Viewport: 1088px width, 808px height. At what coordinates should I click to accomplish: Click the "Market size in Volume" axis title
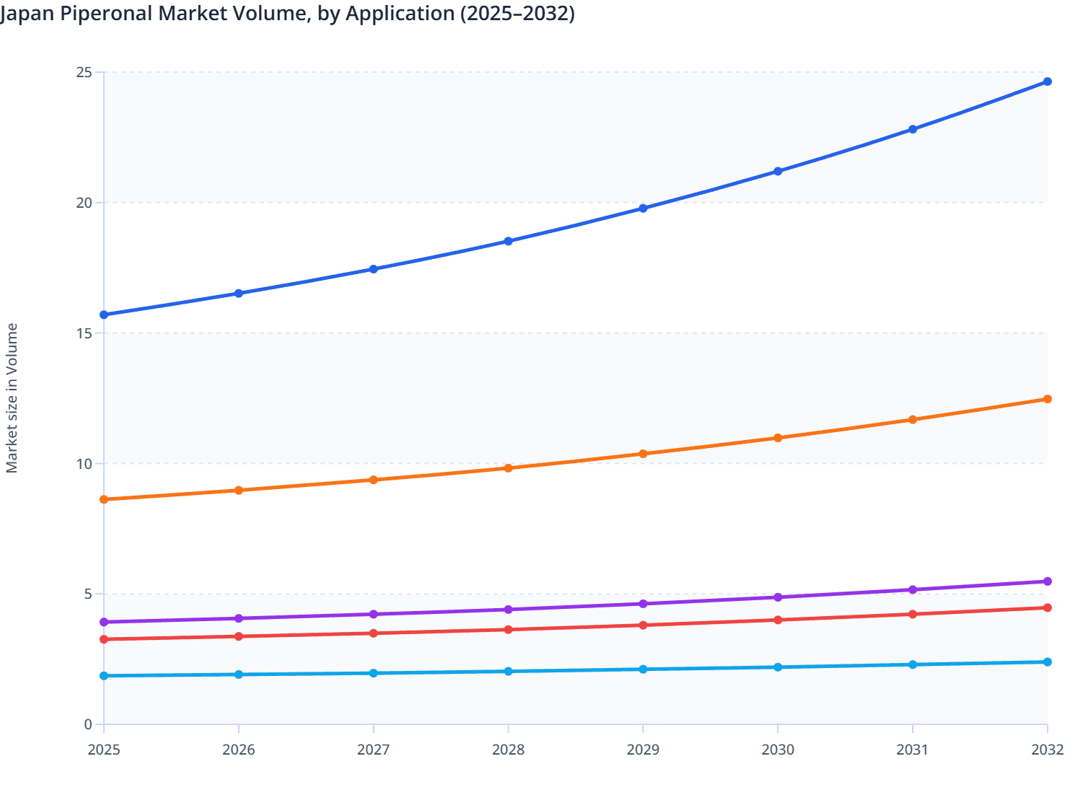pos(12,398)
